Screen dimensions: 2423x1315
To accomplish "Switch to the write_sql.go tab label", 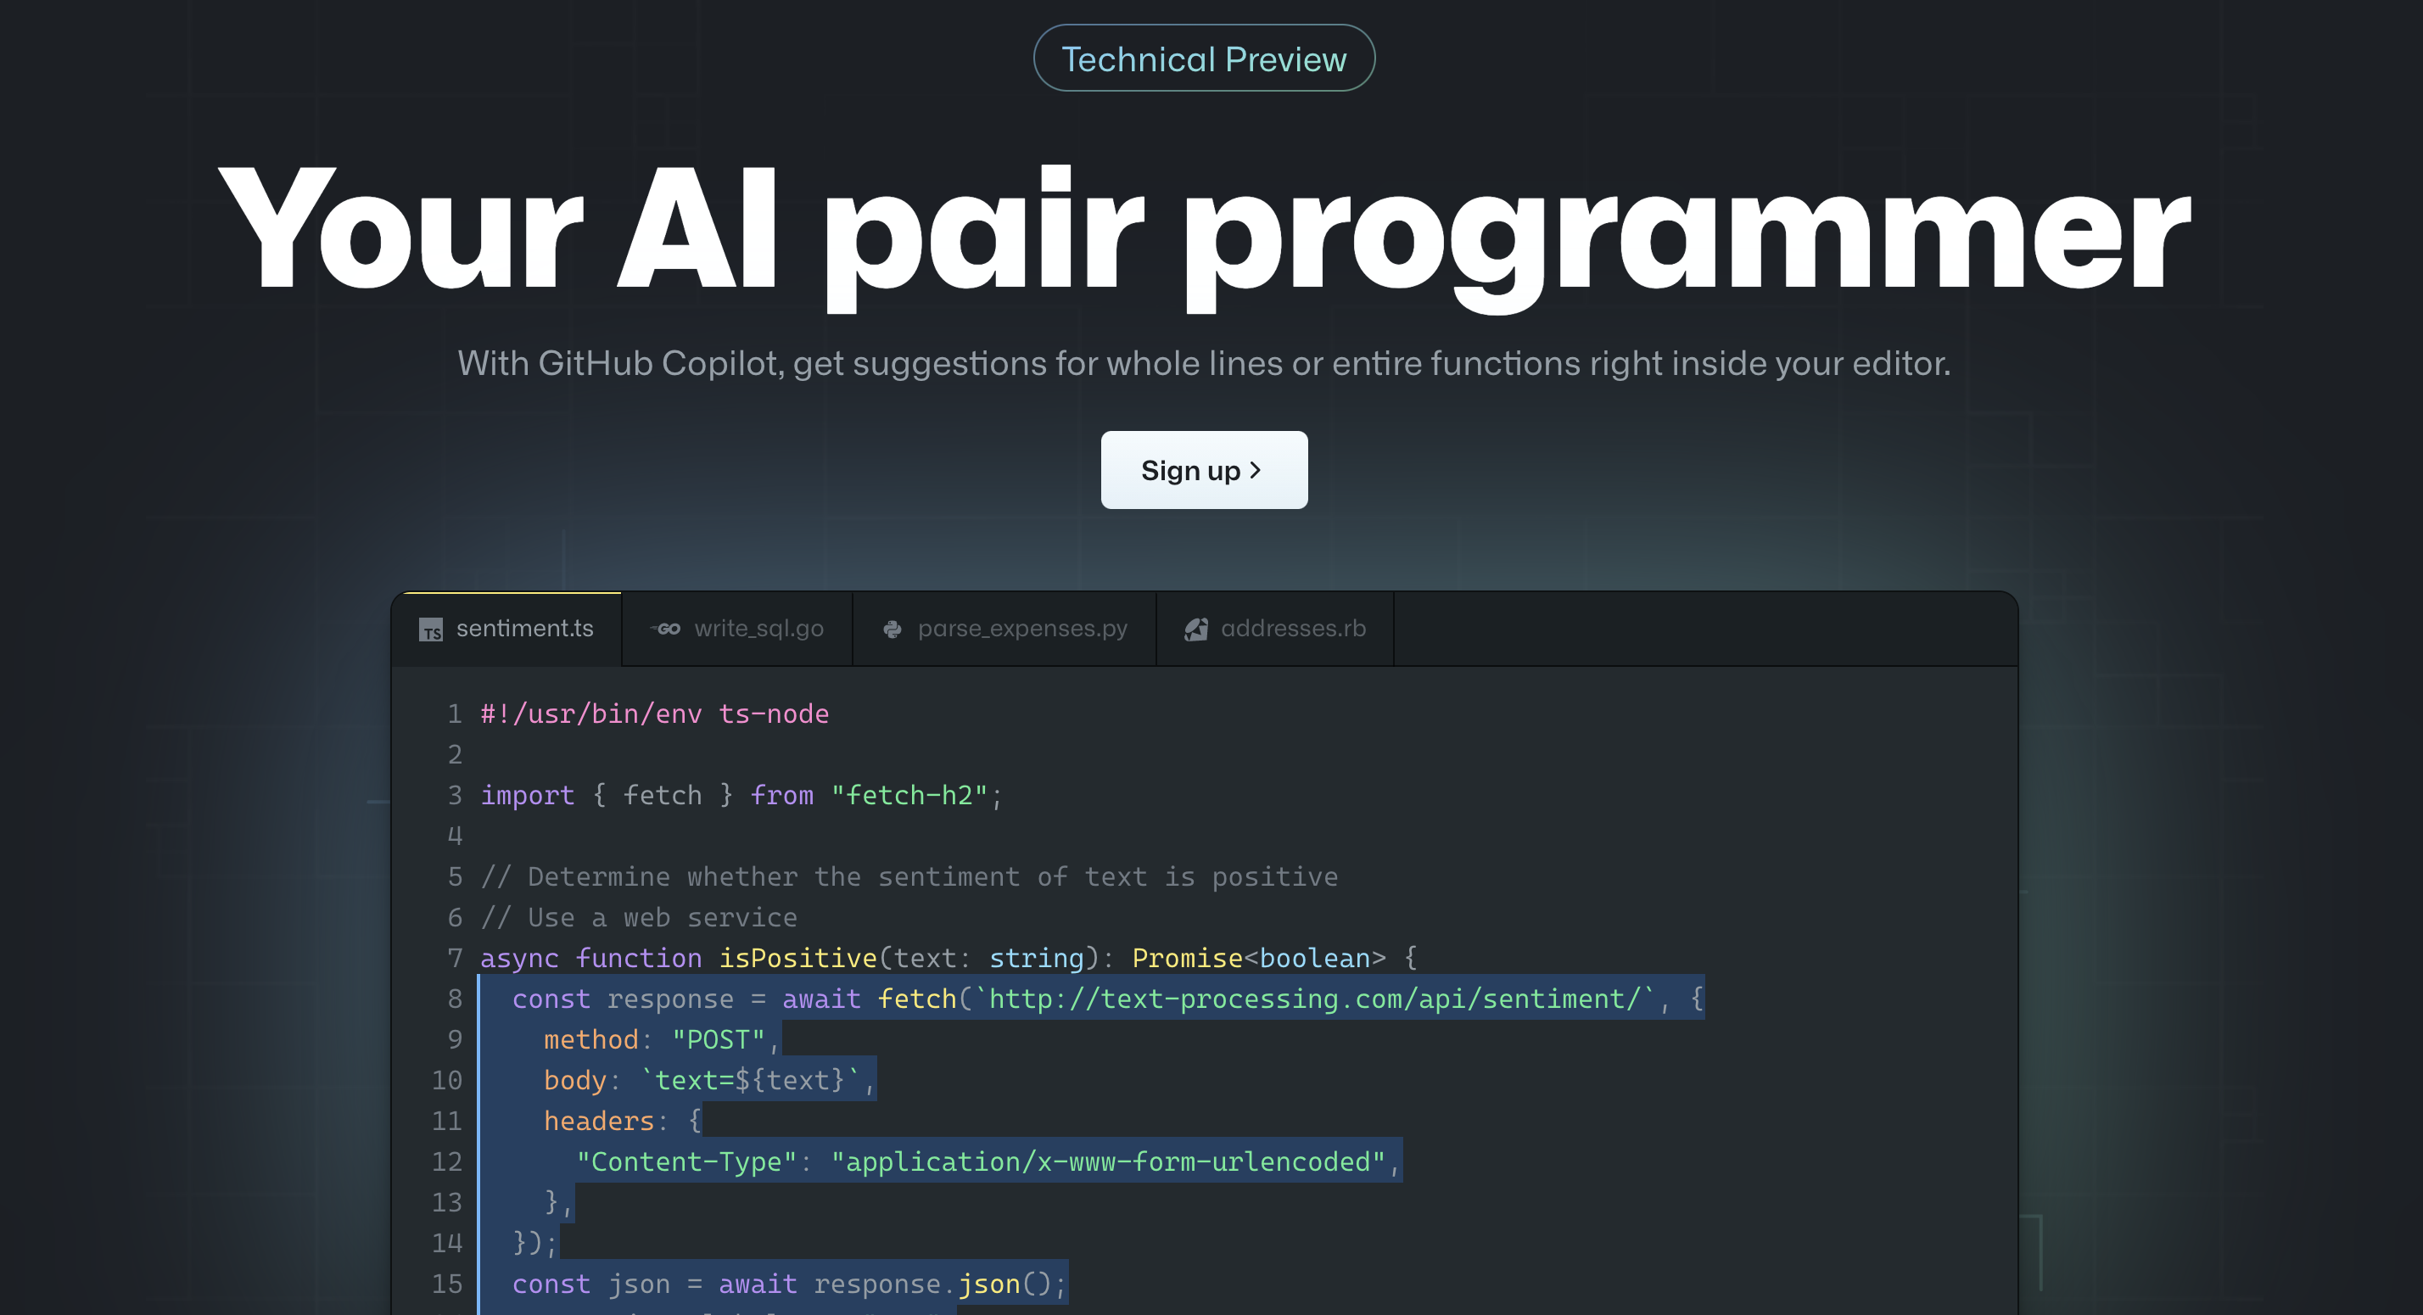I will pyautogui.click(x=758, y=629).
